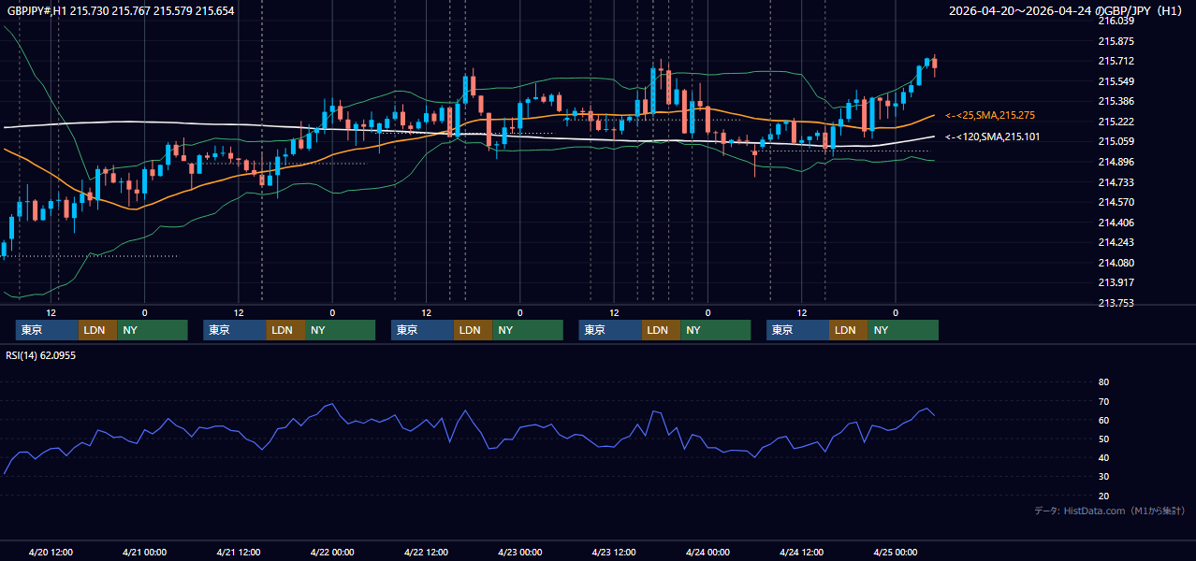Screen dimensions: 1196x561
Task: Click the データ: HistData.com source credit
Action: pos(1110,511)
